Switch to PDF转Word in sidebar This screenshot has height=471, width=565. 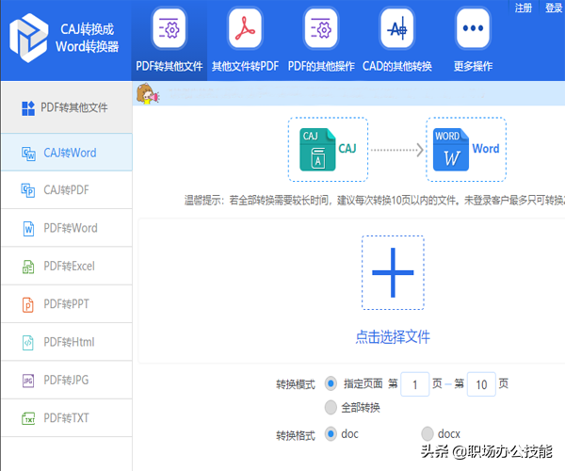pyautogui.click(x=67, y=228)
